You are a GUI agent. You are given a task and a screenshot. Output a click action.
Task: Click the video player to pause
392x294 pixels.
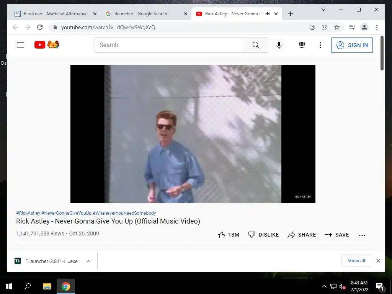point(193,134)
